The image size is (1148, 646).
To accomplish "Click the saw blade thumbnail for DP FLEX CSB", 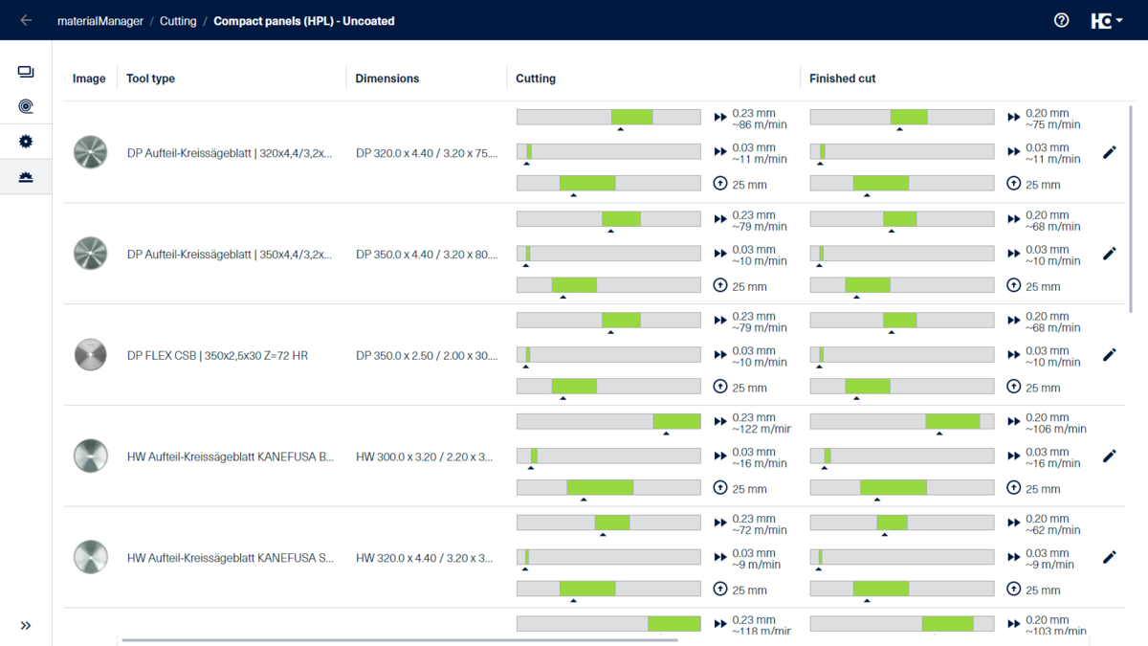I will pos(90,354).
